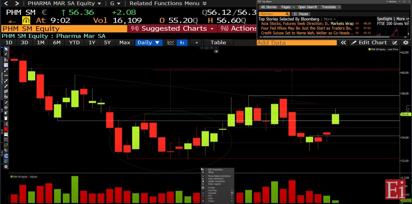Viewport: 412px width, 204px height.
Task: Open Credit Suisse Set to Name Wah story
Action: (307, 33)
